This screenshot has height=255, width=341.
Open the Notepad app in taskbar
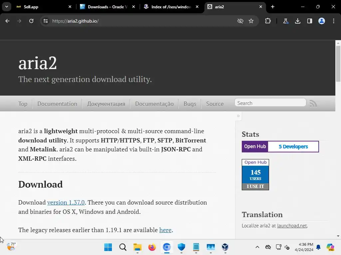196,247
